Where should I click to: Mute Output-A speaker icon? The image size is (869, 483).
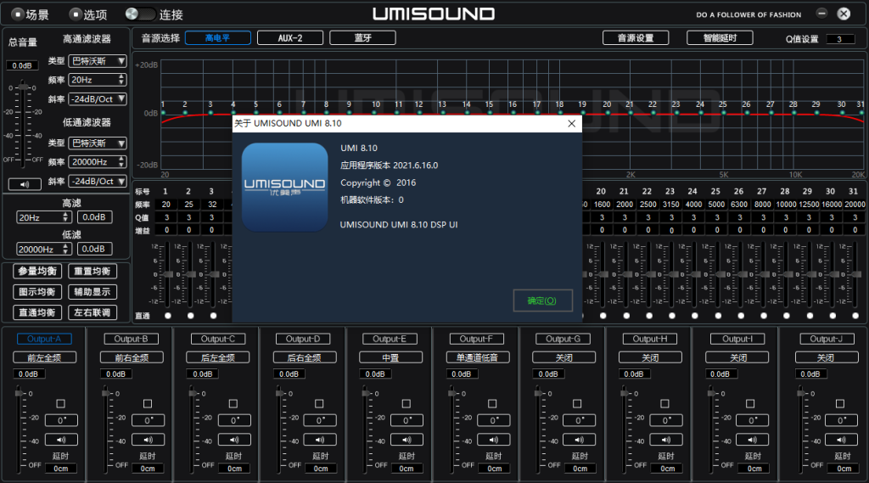tap(61, 440)
